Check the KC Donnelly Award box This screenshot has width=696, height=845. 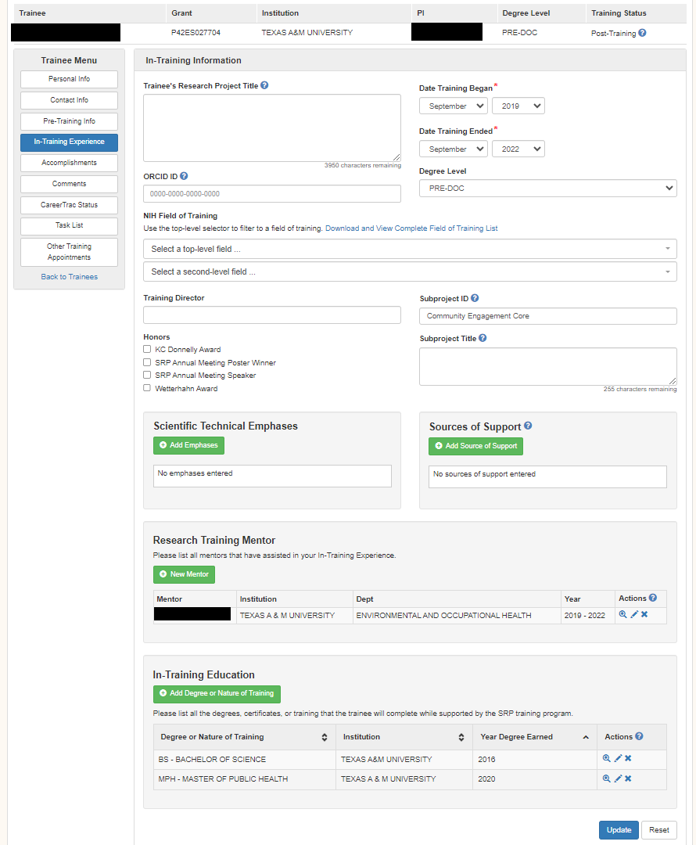tap(147, 350)
